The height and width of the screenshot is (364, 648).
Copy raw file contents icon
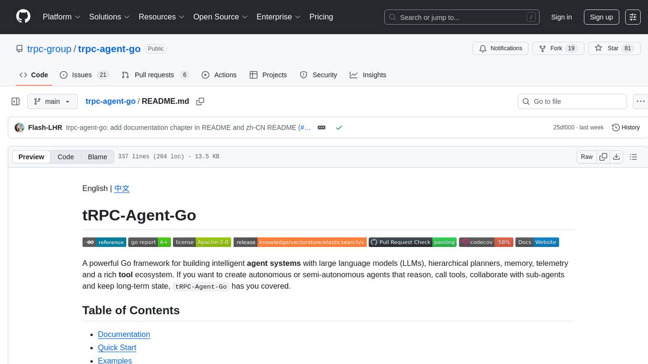point(603,157)
